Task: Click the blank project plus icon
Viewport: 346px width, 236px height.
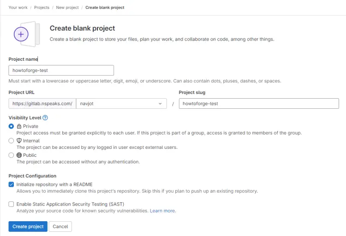Action: pyautogui.click(x=21, y=34)
